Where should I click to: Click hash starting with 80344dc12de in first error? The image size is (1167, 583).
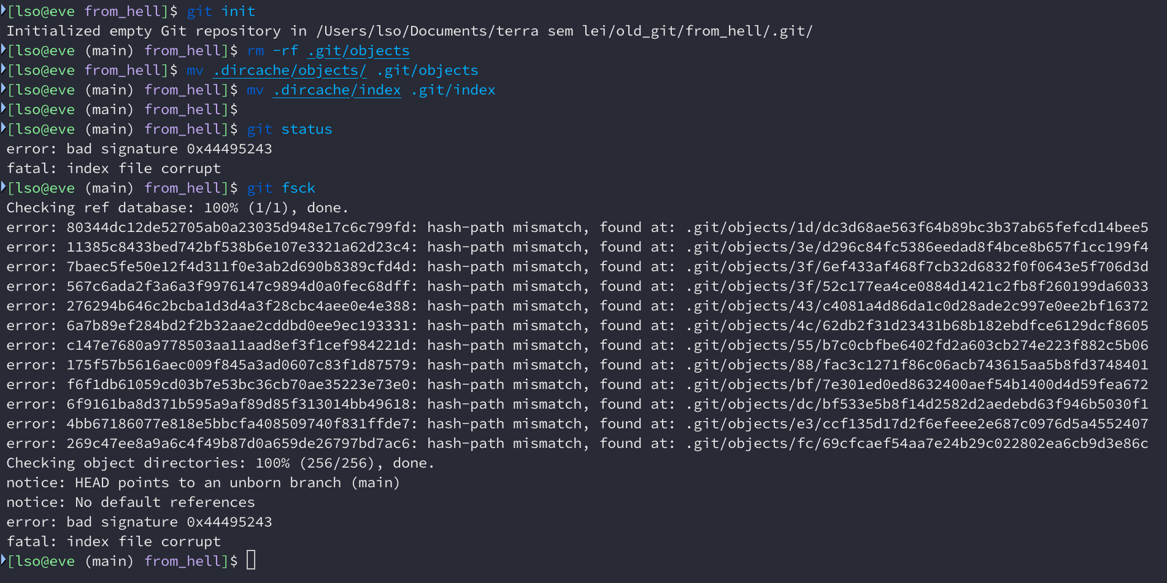tap(238, 228)
